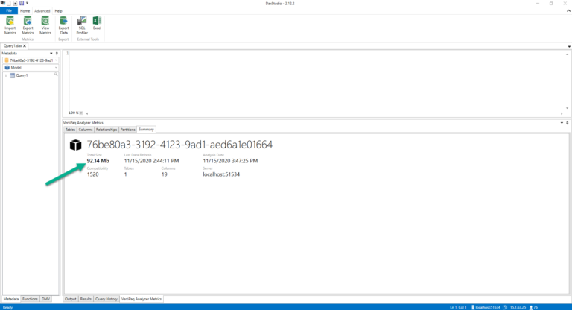This screenshot has width=572, height=310.
Task: Open the 100 % zoom dropdown
Action: (x=80, y=113)
